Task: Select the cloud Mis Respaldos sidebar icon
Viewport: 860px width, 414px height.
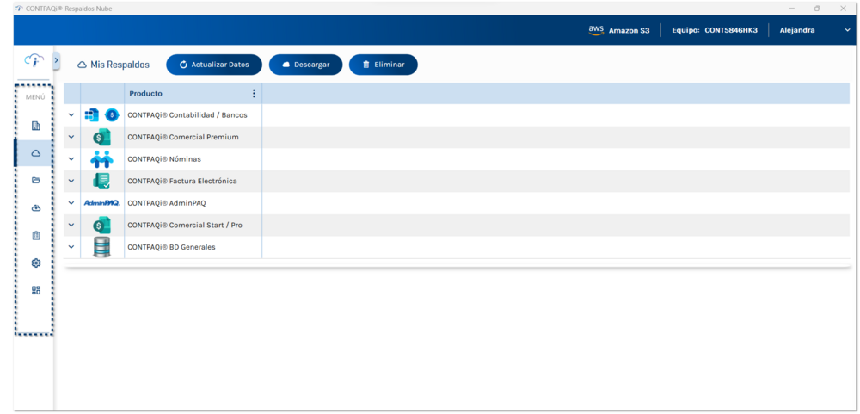Action: pyautogui.click(x=35, y=154)
